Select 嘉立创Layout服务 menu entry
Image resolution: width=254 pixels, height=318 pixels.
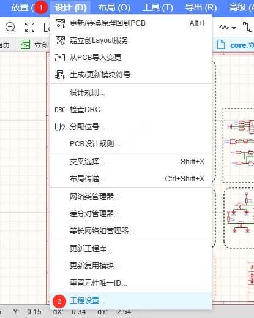131,40
